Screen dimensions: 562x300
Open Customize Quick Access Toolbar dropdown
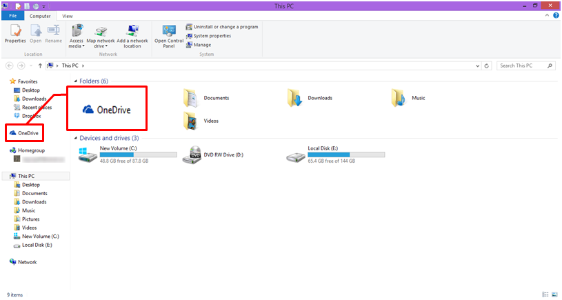tap(43, 6)
